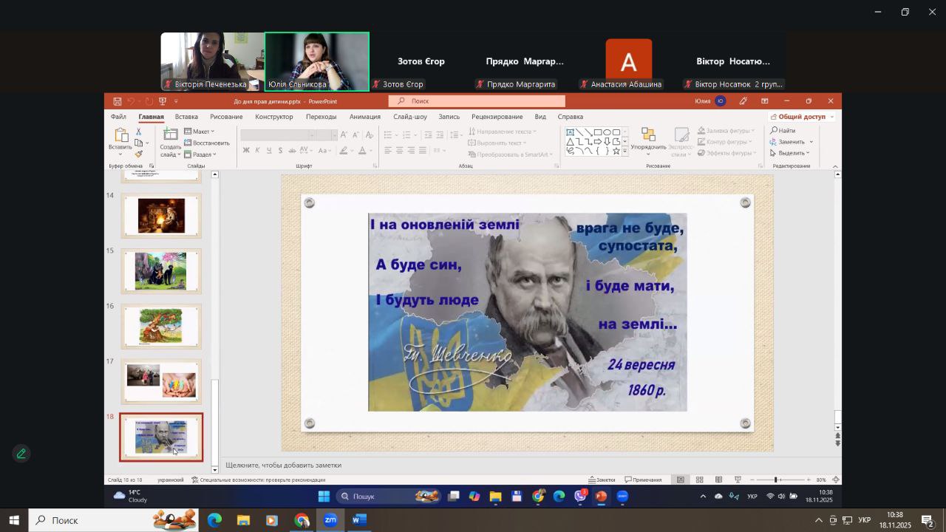This screenshot has width=946, height=532.
Task: Switch to slide sorter view icon
Action: click(699, 480)
